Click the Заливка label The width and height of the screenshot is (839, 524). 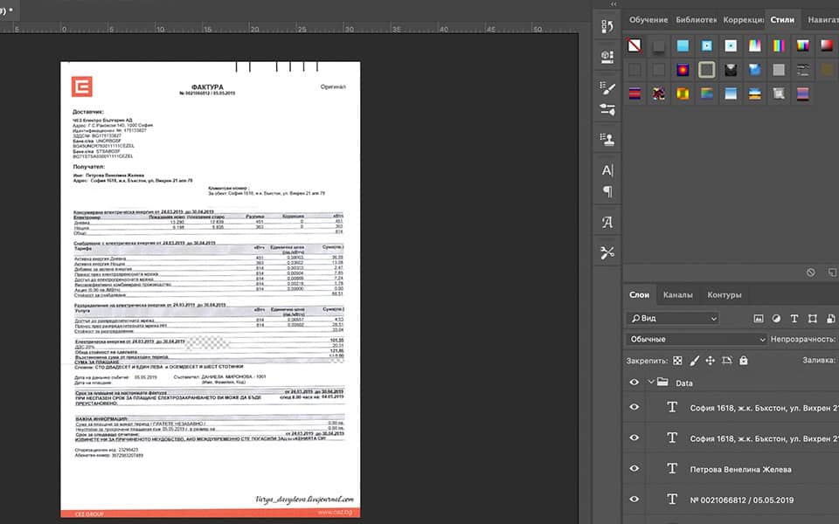tap(819, 360)
